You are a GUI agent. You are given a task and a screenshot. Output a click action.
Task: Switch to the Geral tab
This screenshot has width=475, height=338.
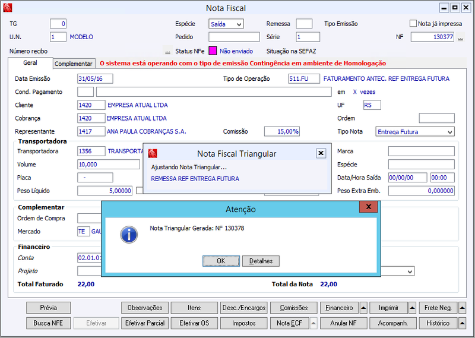tap(30, 63)
